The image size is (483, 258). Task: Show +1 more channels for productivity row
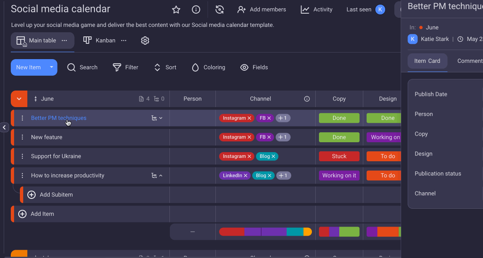[283, 176]
